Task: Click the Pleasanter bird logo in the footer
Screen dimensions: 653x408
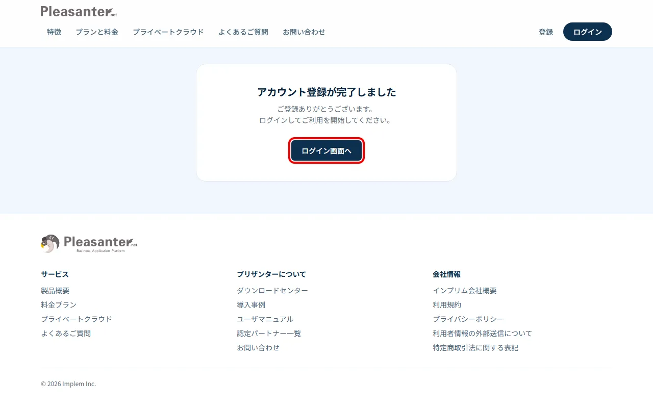Action: pos(89,244)
